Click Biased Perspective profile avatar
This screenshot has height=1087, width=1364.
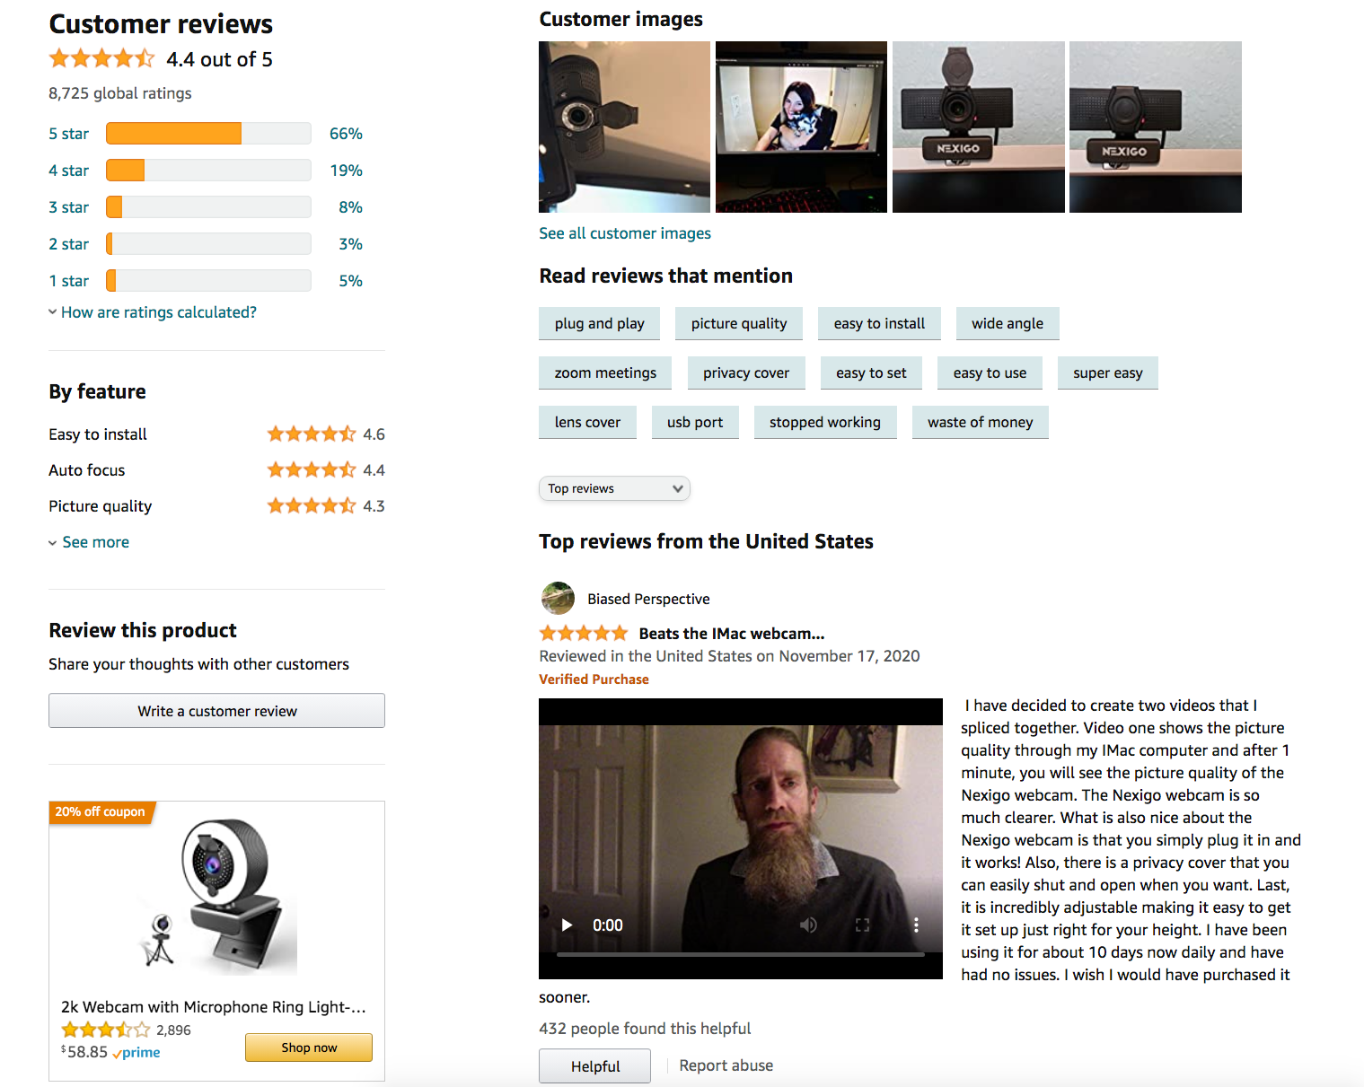point(558,598)
